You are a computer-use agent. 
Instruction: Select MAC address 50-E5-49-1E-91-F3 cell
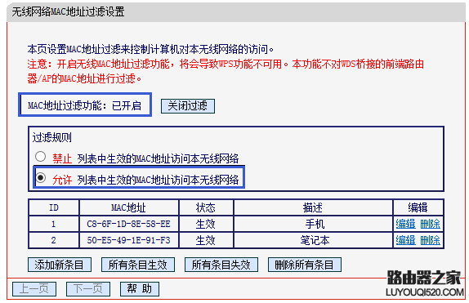(129, 240)
